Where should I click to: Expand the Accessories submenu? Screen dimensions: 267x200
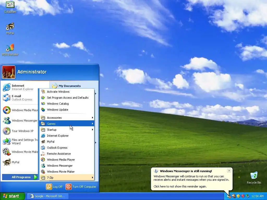[x=67, y=118]
